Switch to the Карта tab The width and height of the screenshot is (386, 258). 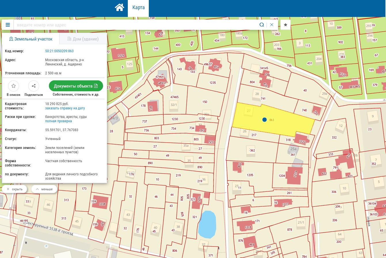138,8
